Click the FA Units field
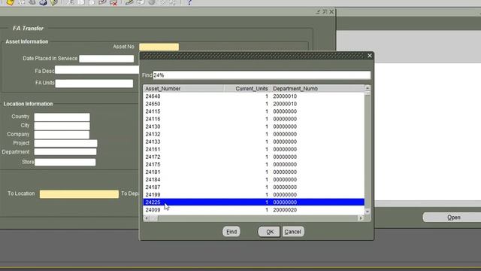Image resolution: width=481 pixels, height=271 pixels. point(94,84)
